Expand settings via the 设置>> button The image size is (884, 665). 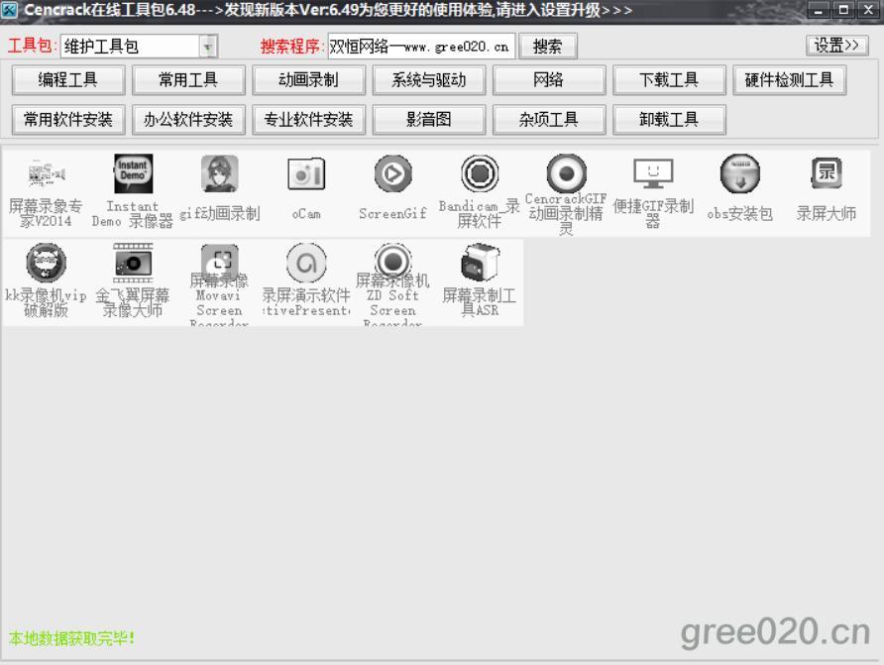pos(837,46)
